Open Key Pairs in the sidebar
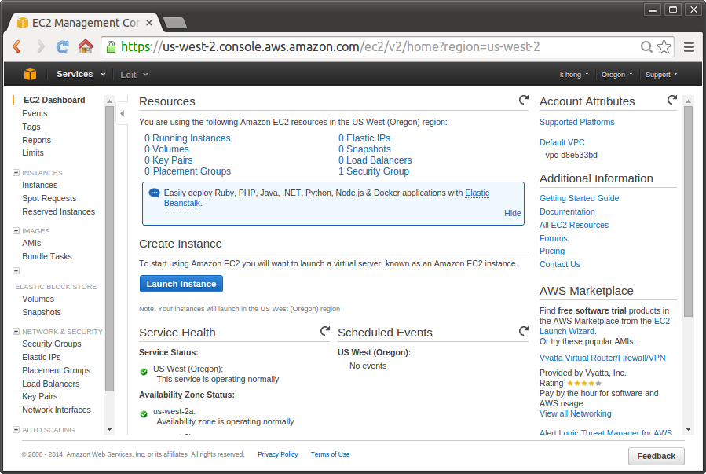The width and height of the screenshot is (706, 474). 39,396
